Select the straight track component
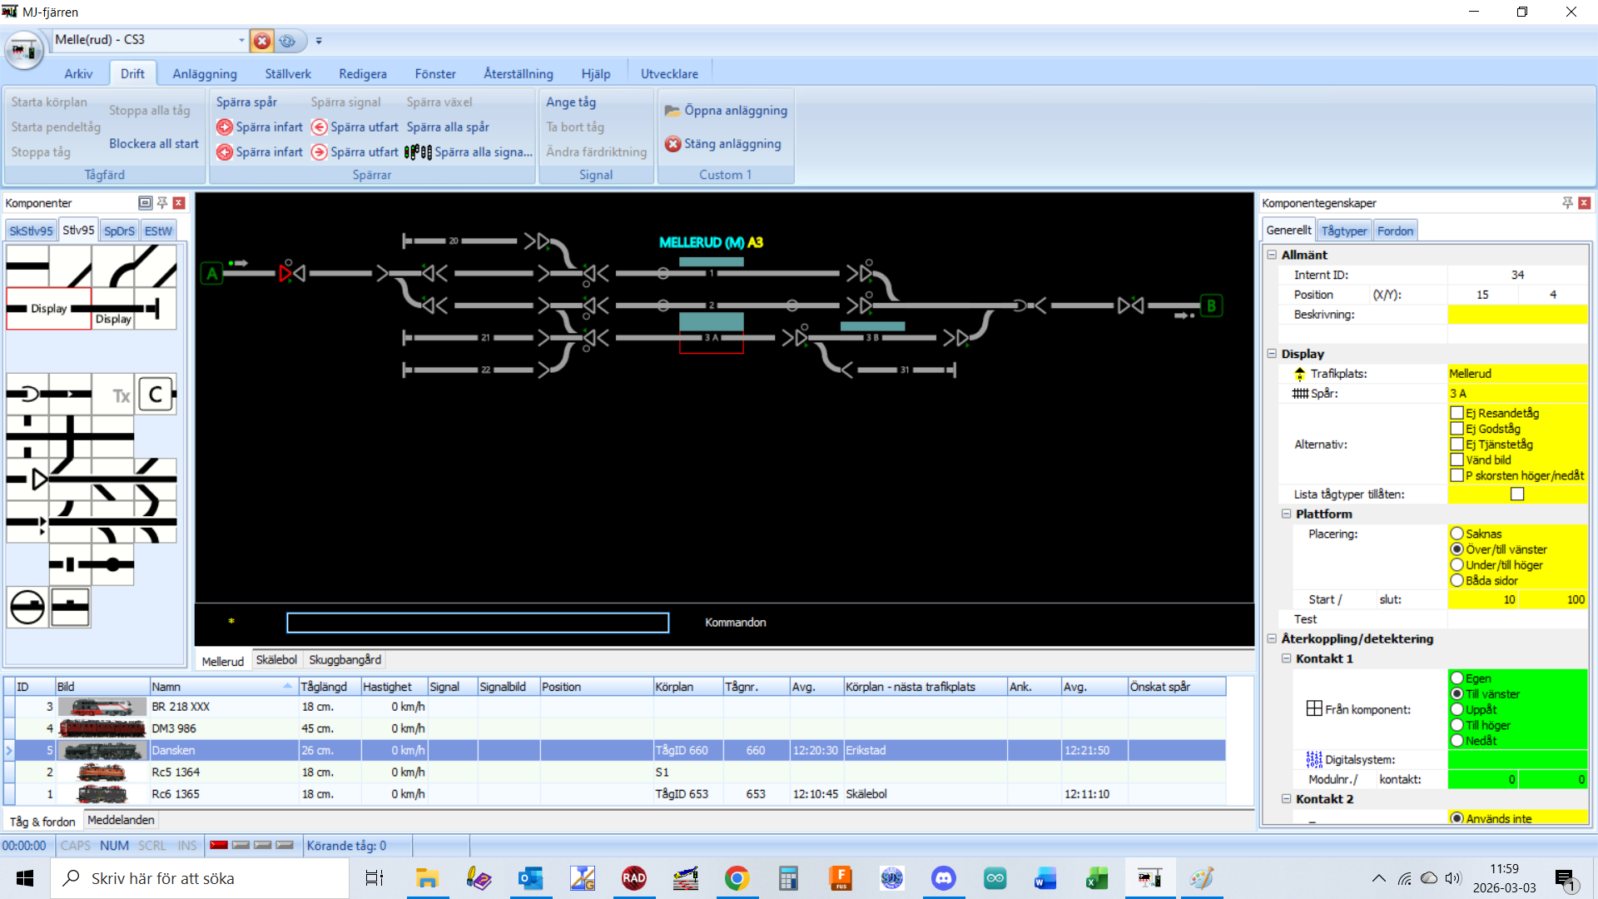The width and height of the screenshot is (1598, 899). tap(27, 266)
